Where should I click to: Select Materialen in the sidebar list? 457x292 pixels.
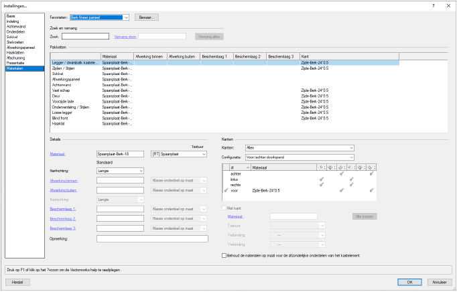(x=25, y=68)
